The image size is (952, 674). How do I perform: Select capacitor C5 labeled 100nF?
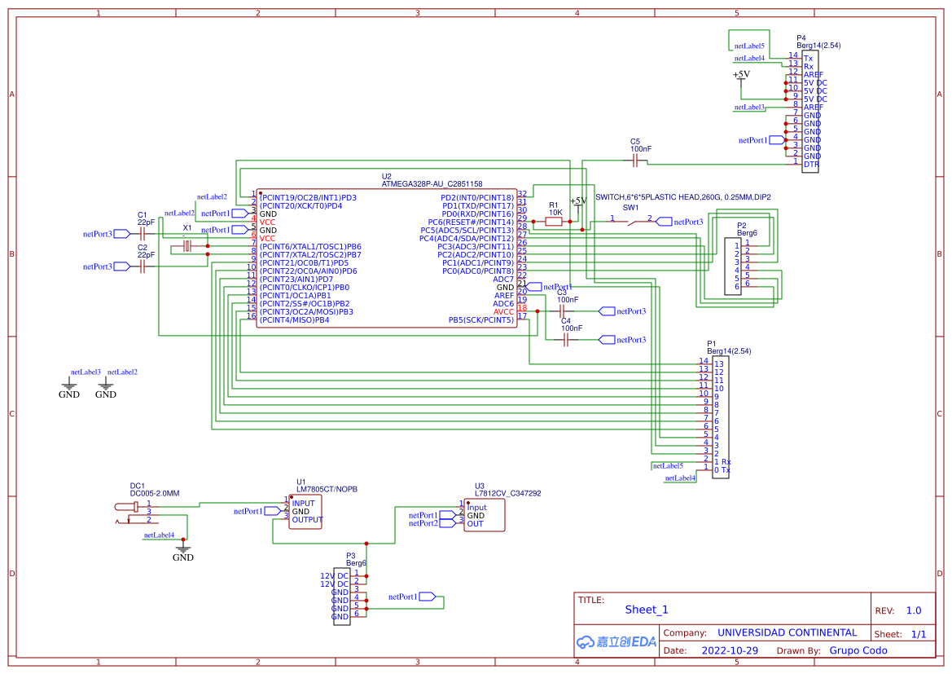(x=637, y=160)
